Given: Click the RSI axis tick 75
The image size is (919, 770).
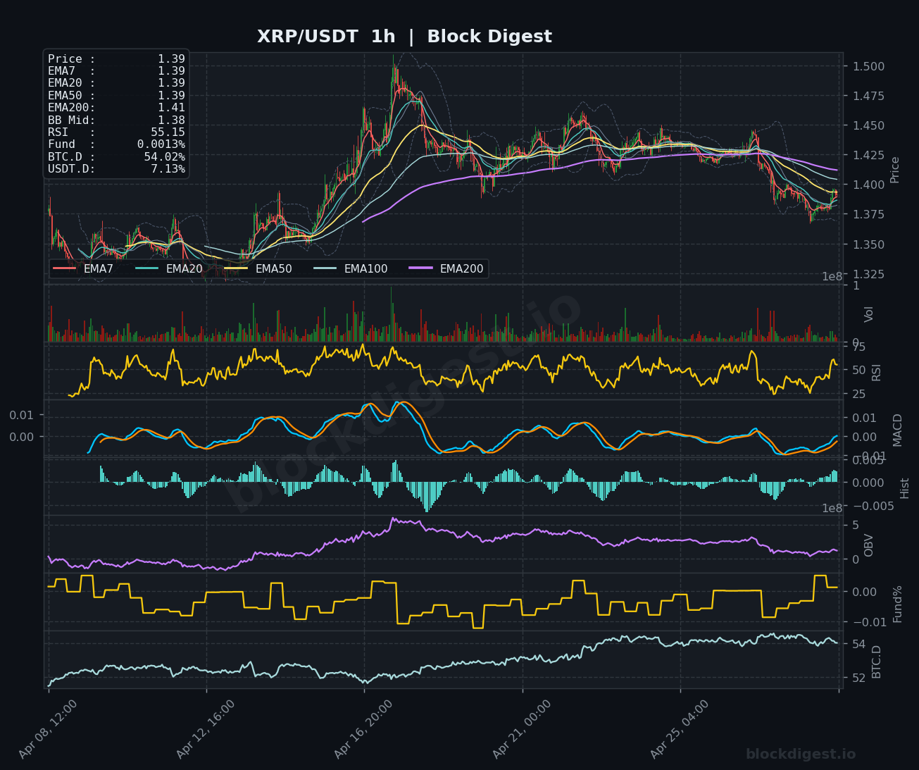Looking at the screenshot, I should pyautogui.click(x=858, y=347).
